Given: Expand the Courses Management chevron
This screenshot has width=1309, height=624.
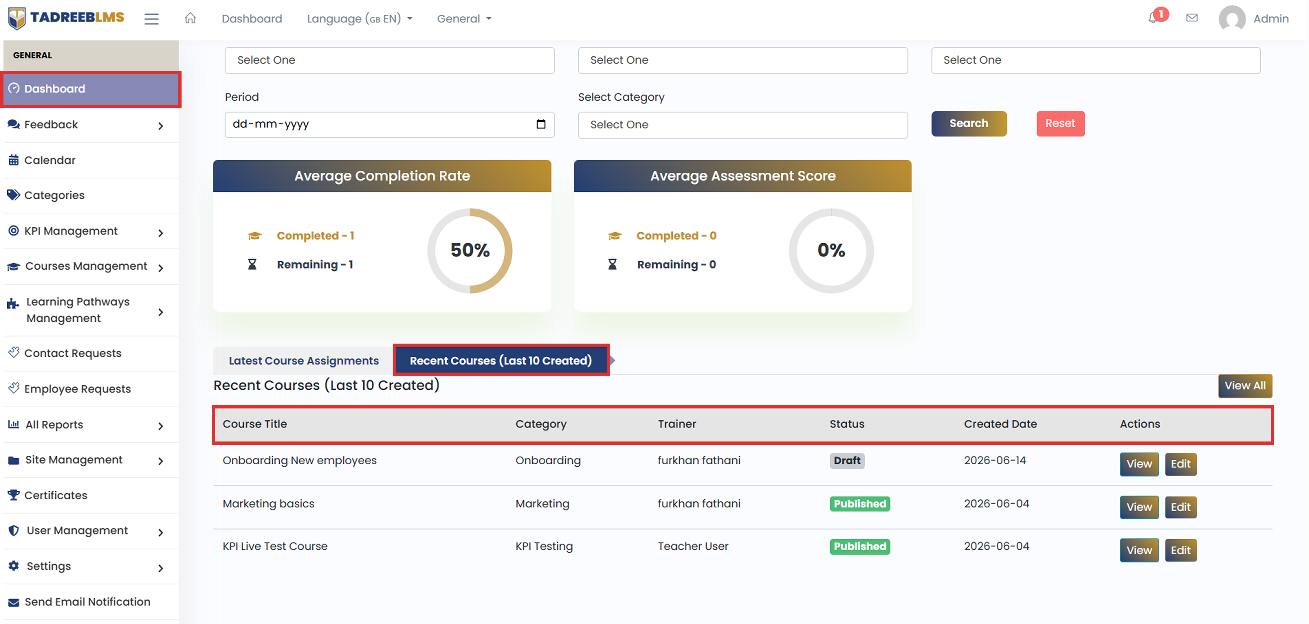Looking at the screenshot, I should pyautogui.click(x=161, y=268).
